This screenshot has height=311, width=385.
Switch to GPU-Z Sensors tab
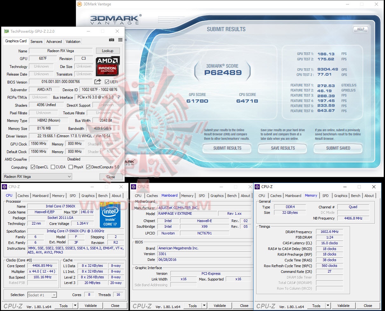pos(36,42)
